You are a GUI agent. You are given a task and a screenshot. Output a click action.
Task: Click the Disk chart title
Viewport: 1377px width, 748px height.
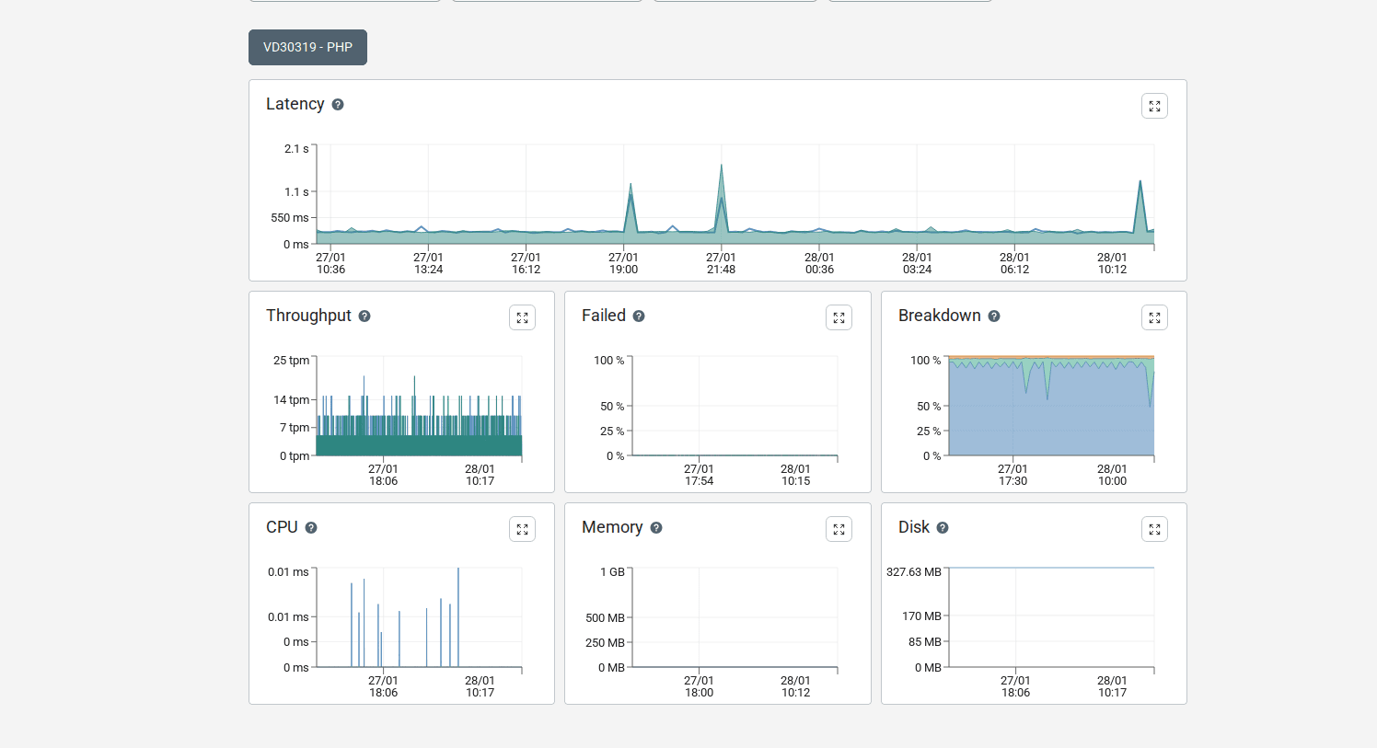pos(914,527)
